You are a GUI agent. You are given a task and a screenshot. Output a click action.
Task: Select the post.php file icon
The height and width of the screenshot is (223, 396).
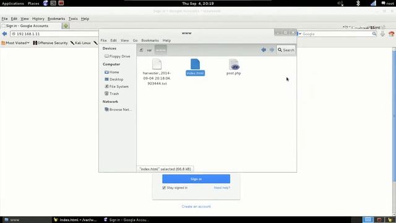click(234, 64)
